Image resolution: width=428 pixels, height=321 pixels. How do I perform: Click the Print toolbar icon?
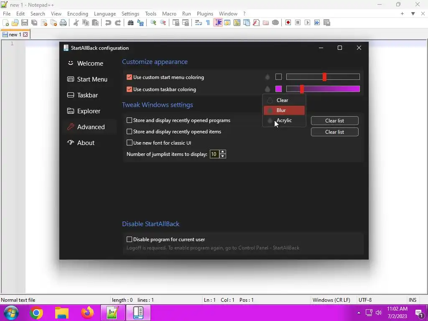63,23
